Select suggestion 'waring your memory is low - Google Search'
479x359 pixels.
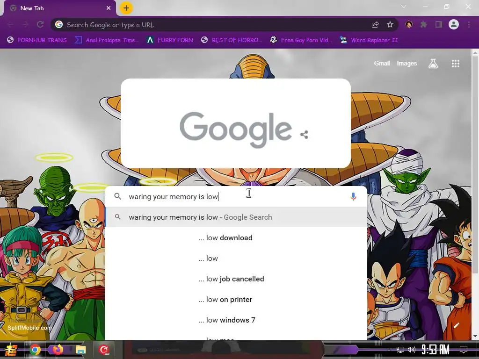coord(236,217)
